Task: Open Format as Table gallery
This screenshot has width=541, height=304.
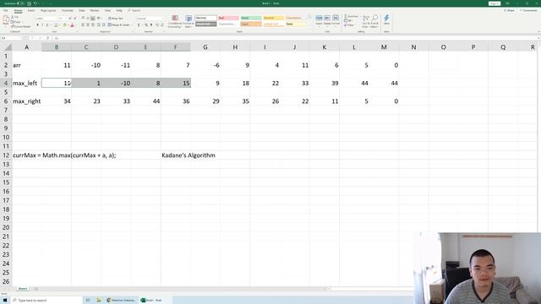Action: coord(189,21)
